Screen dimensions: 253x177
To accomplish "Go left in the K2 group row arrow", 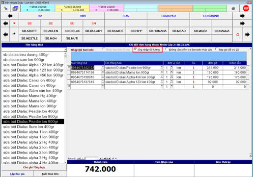I will (x=10, y=16).
